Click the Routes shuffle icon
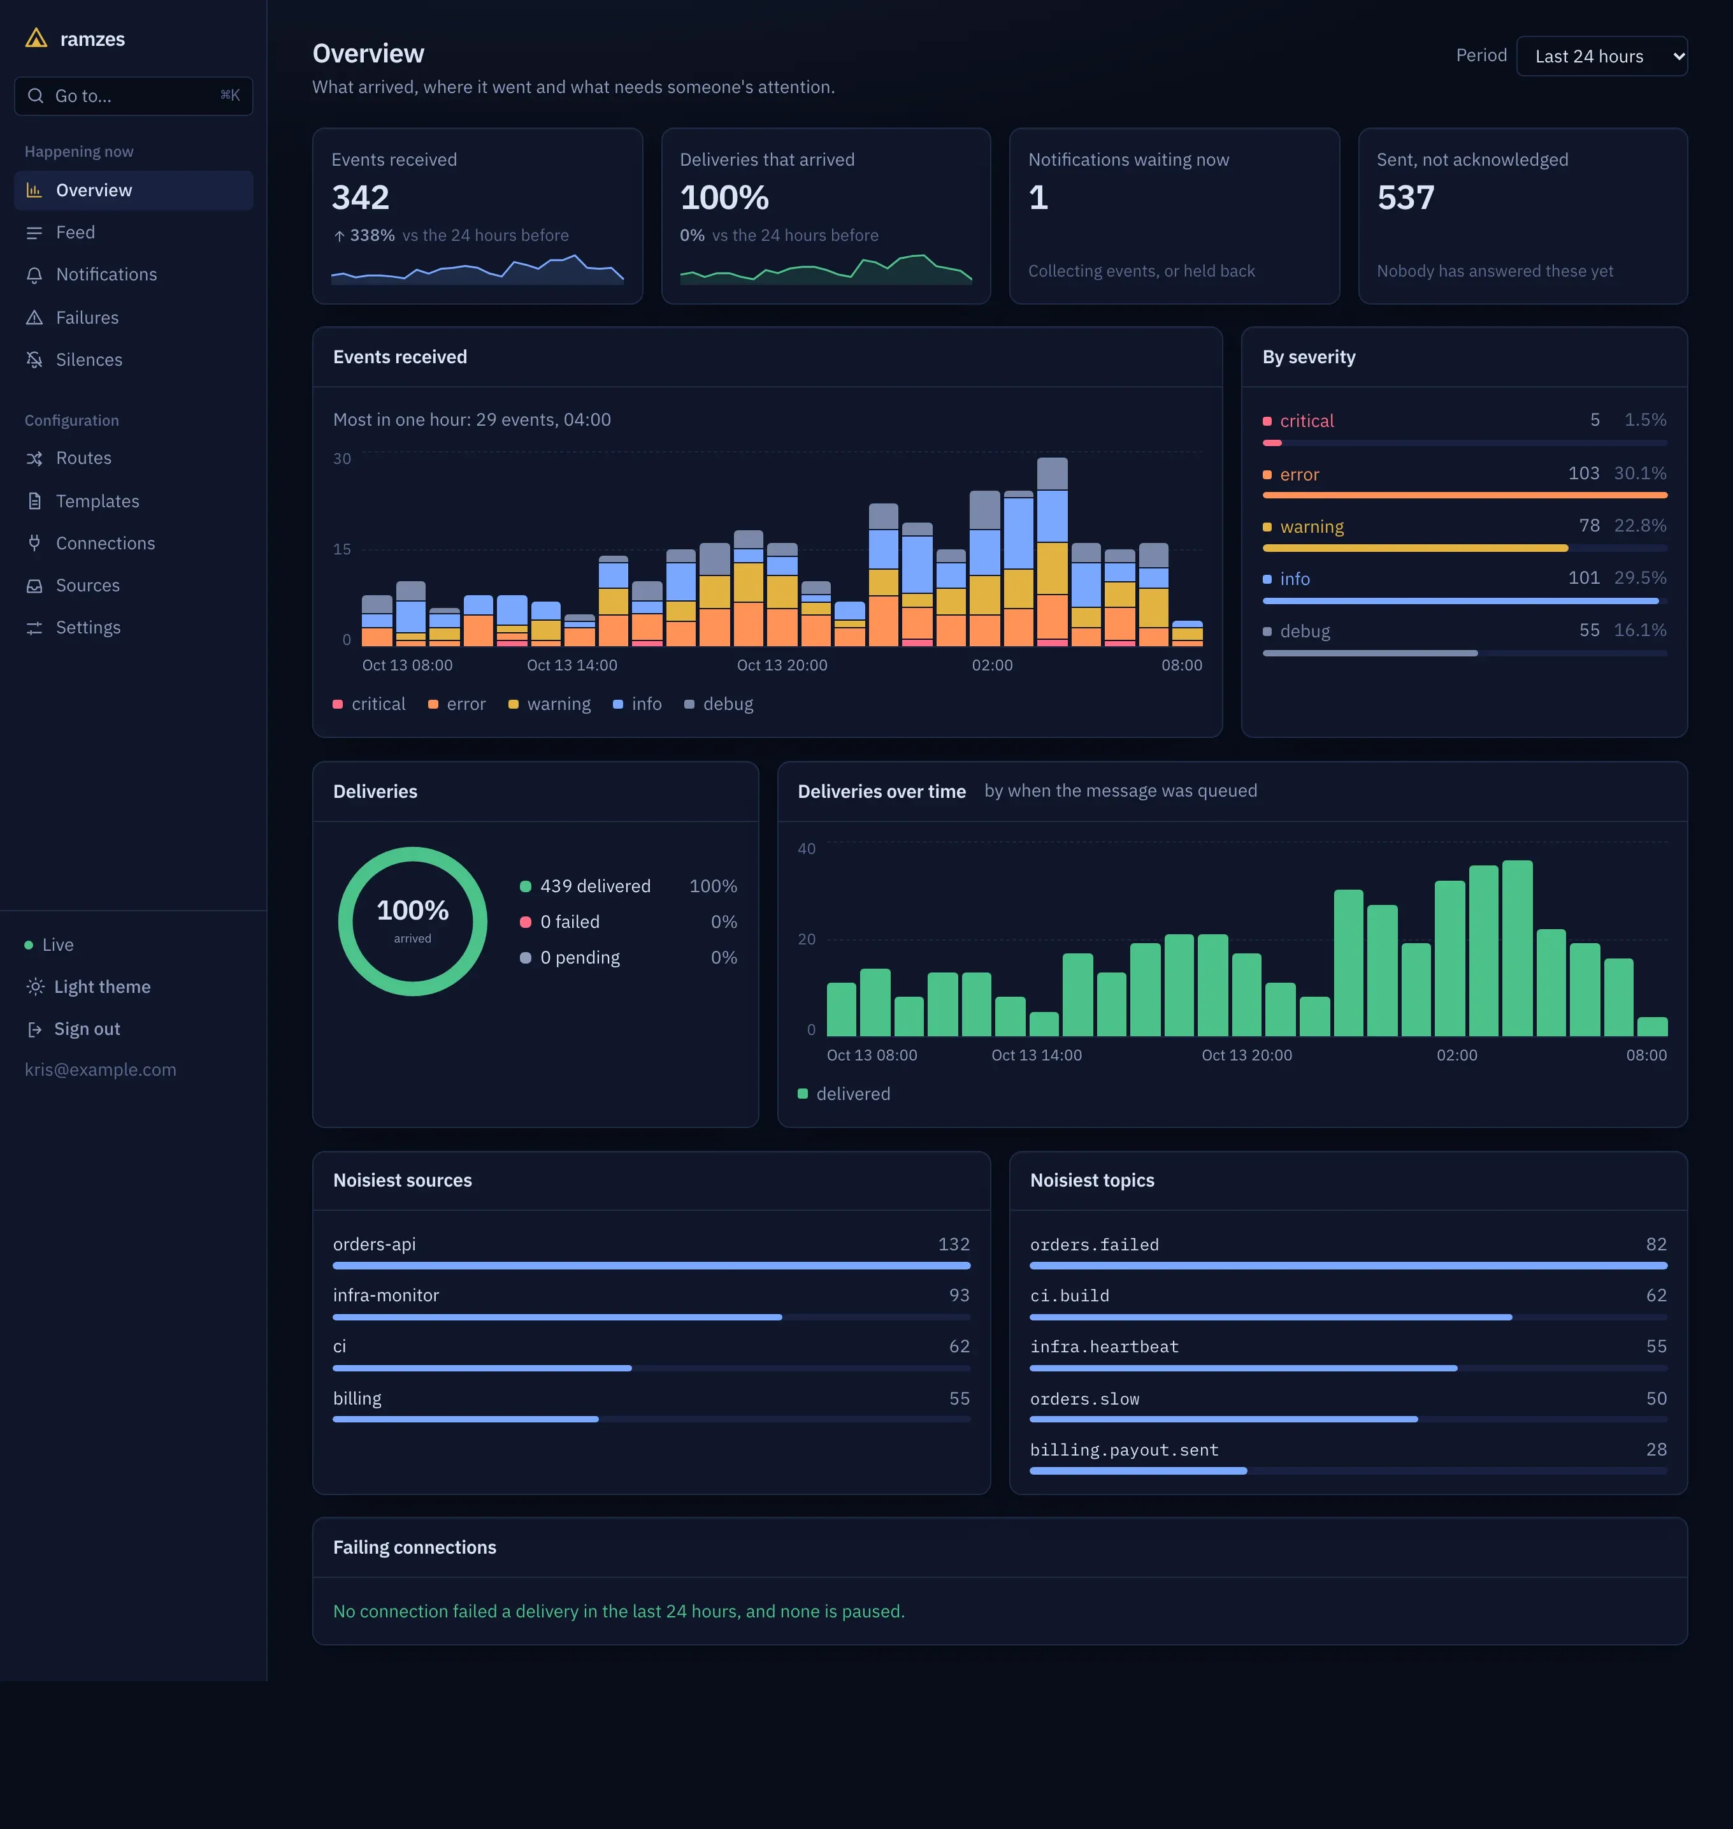1733x1829 pixels. point(34,458)
